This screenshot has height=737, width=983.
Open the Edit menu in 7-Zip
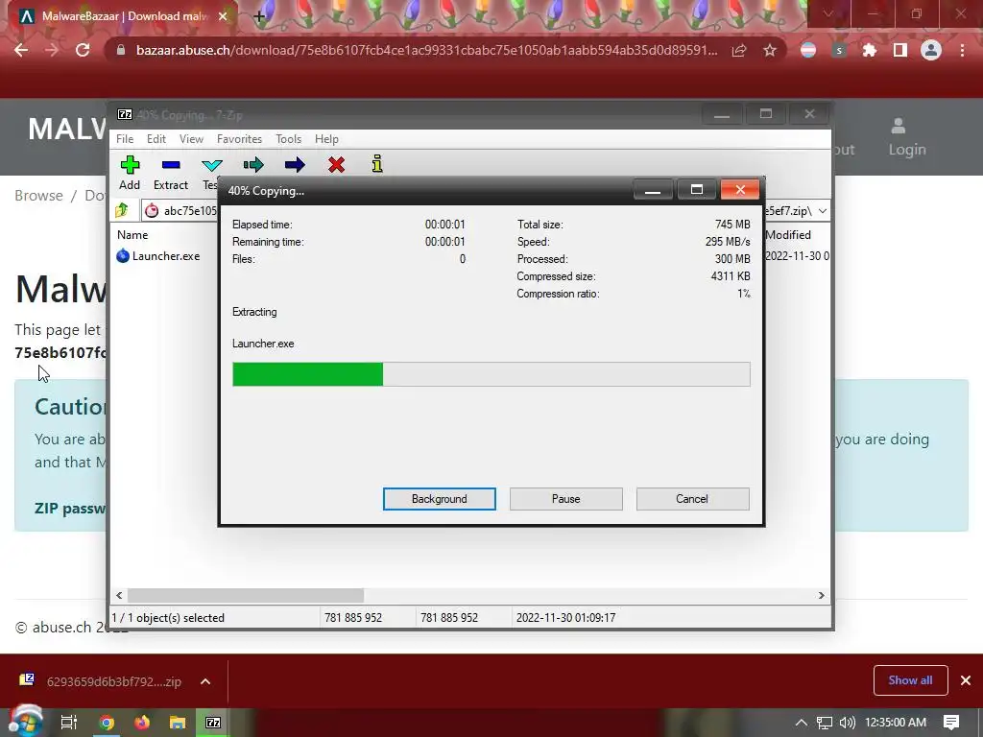pyautogui.click(x=156, y=139)
